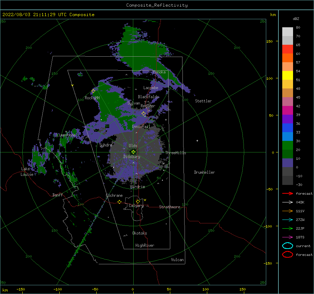Choose the pink 42-45 dBZ swatch
This screenshot has height=294, width=314.
coord(287,101)
